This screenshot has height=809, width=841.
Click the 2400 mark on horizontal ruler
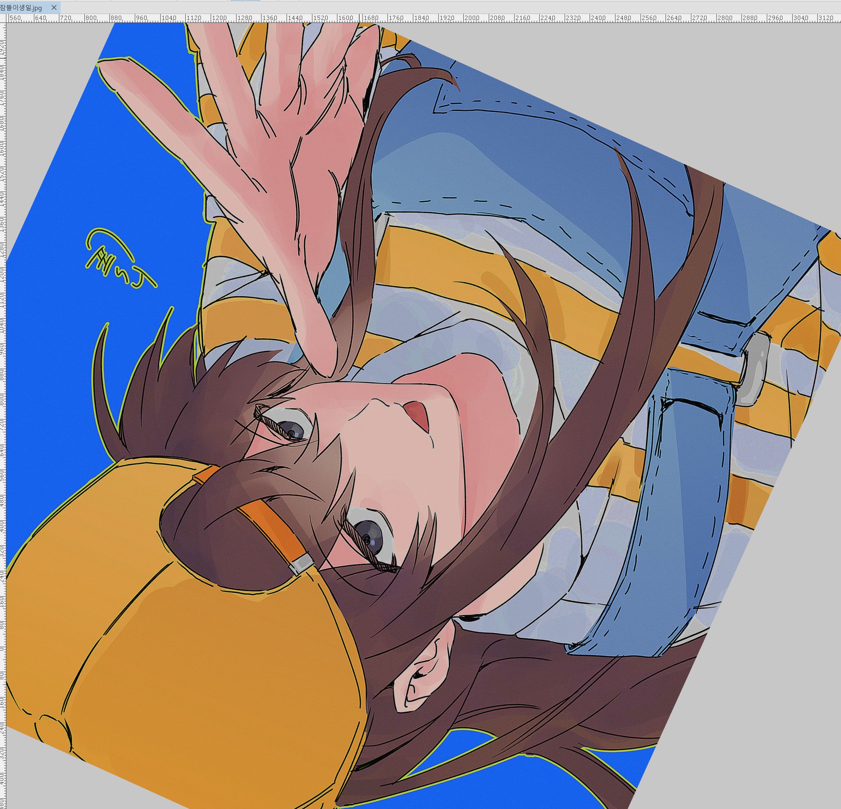[598, 18]
